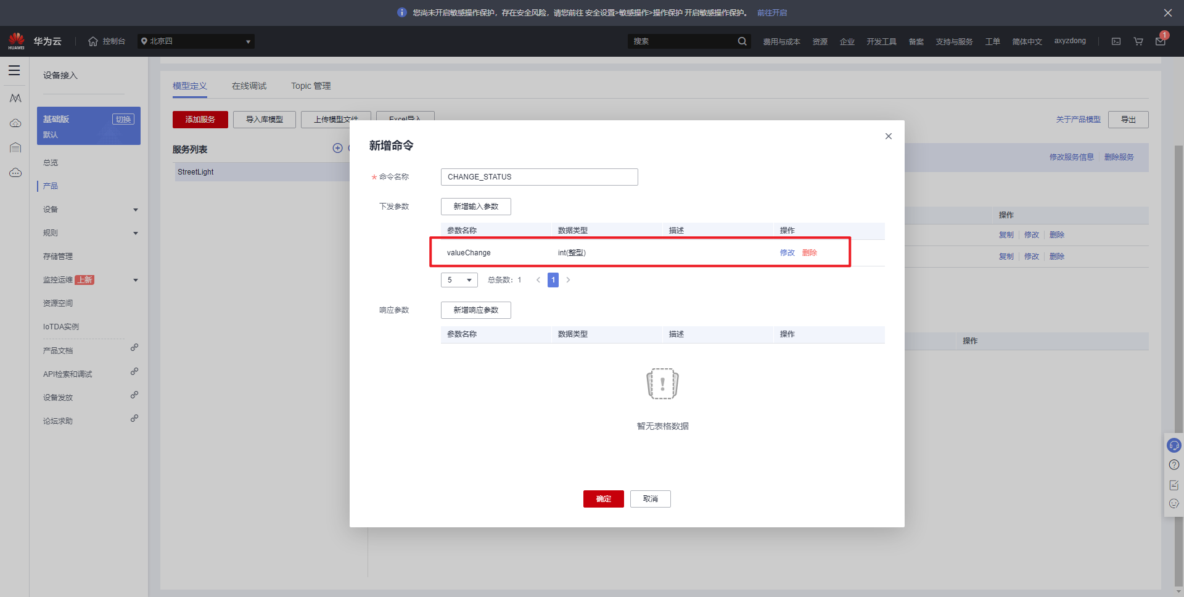Click the smiley face rating icon
Viewport: 1184px width, 597px height.
pos(1174,504)
